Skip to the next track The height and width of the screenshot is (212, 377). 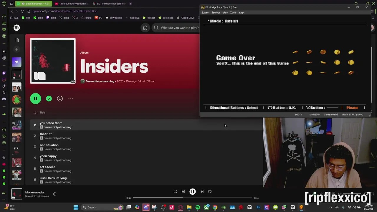(x=202, y=192)
